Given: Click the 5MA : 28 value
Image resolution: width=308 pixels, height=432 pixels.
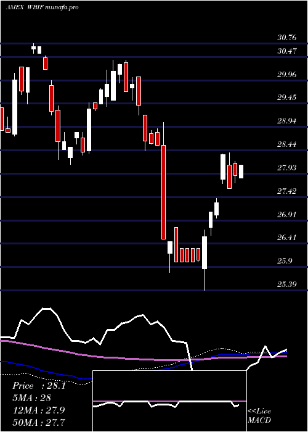Looking at the screenshot, I should point(32,398).
